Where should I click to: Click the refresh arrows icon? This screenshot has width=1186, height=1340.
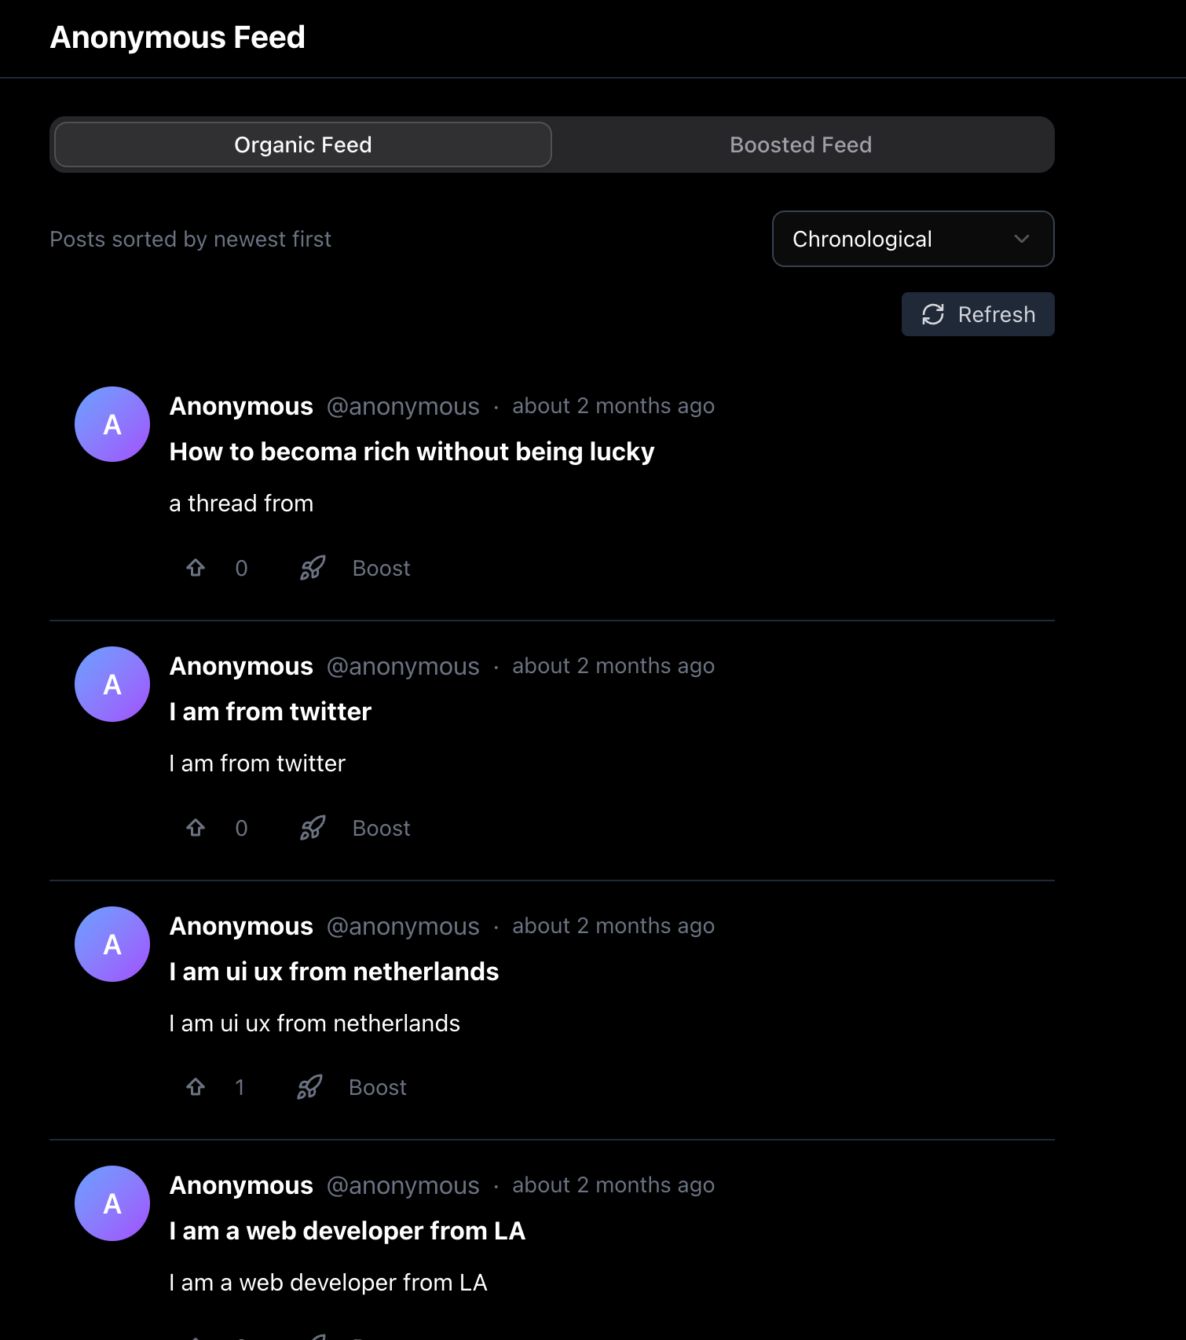933,315
